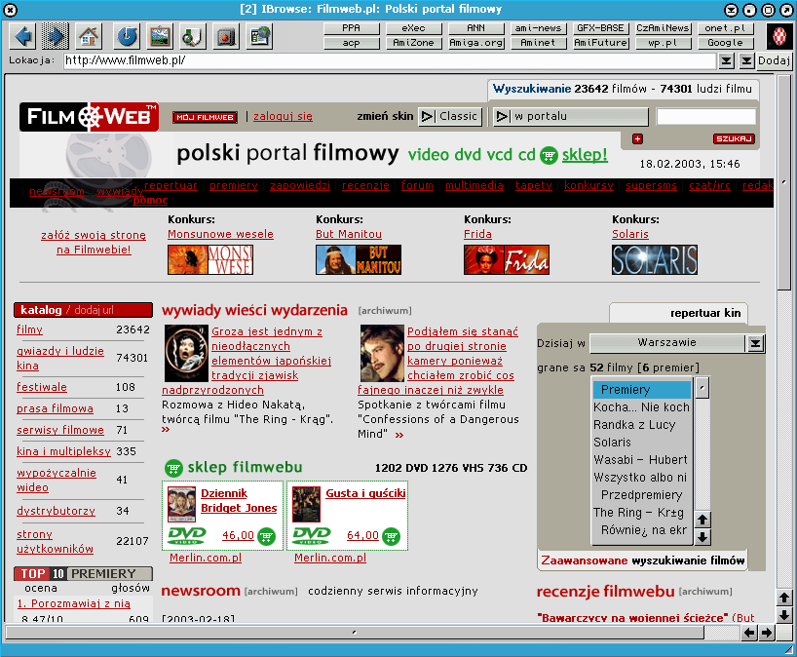This screenshot has height=657, width=797.
Task: Select Wasabi – Hubert in the listbox
Action: (642, 460)
